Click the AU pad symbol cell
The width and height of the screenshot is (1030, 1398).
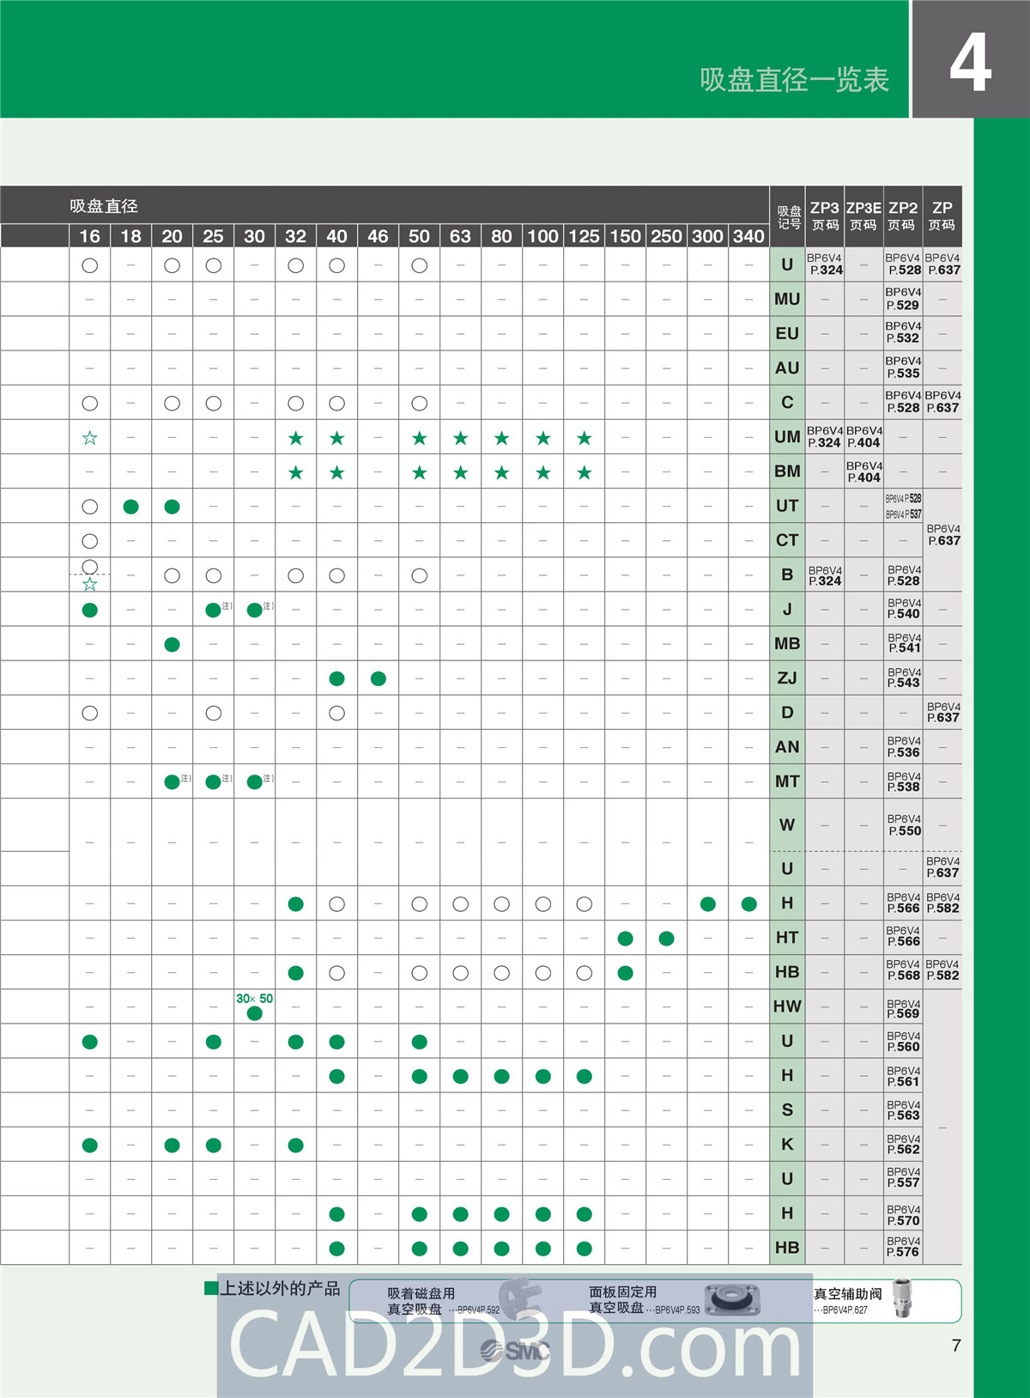[787, 368]
